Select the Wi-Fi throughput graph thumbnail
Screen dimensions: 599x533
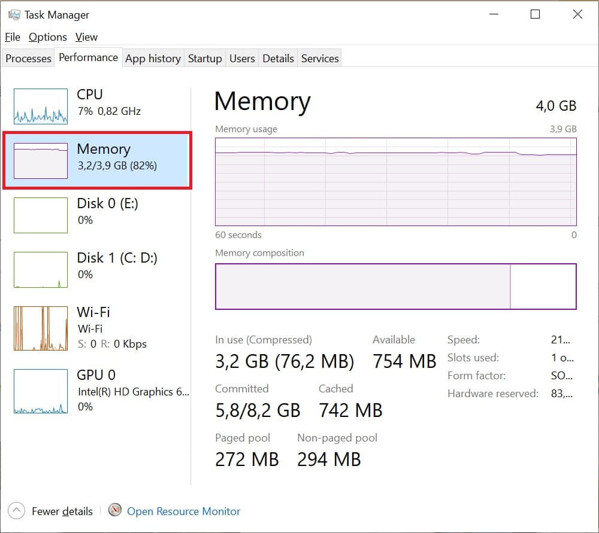tap(41, 328)
